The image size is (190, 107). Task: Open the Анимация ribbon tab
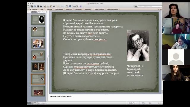click(88, 9)
